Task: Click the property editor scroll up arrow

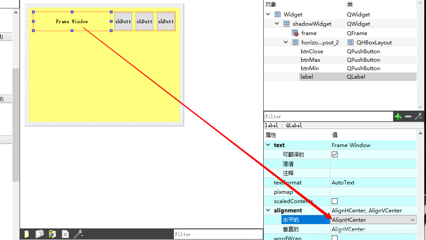Action: [x=420, y=133]
